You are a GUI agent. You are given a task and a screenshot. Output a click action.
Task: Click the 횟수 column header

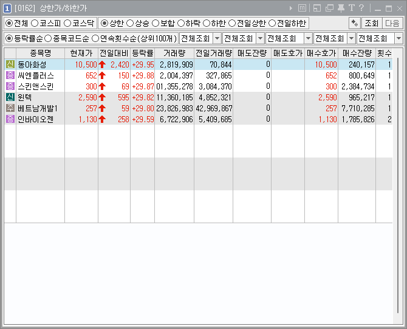click(384, 54)
